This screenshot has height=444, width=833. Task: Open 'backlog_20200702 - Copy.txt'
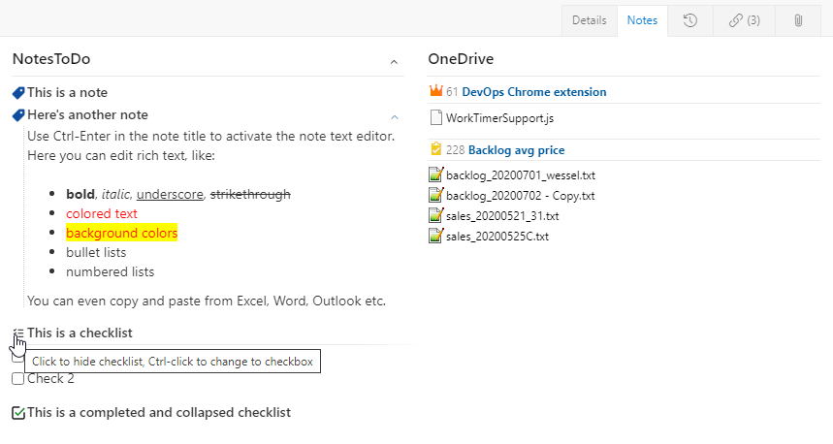(521, 196)
